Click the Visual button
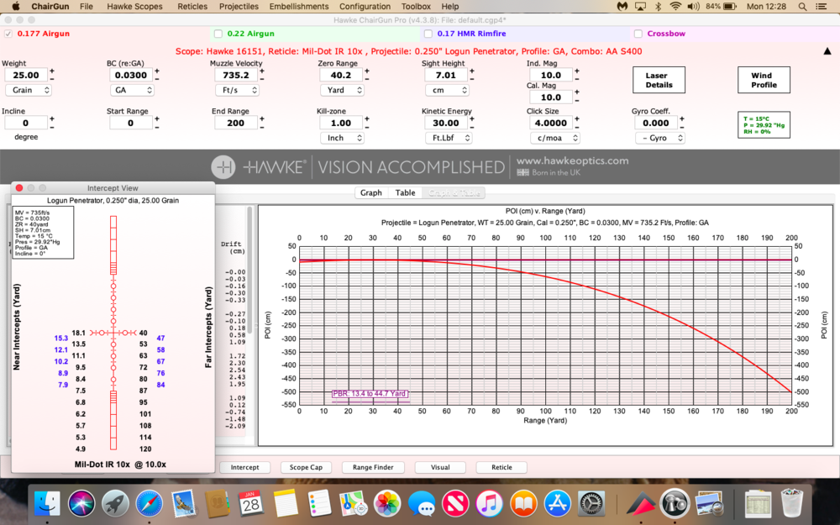Viewport: 840px width, 525px height. point(440,467)
